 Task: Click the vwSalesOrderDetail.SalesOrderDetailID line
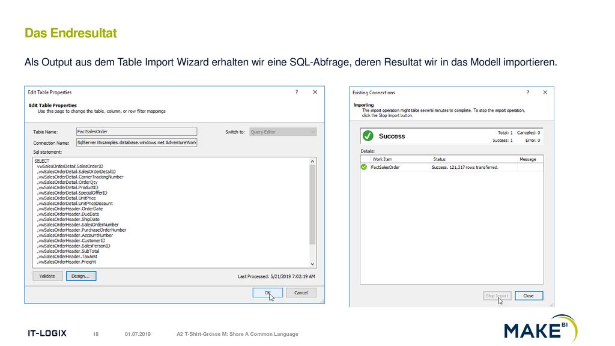tap(76, 171)
